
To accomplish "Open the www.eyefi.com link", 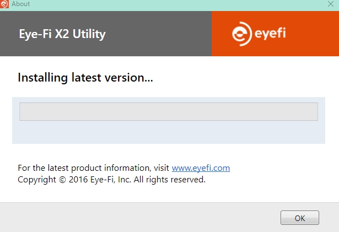I will (201, 168).
